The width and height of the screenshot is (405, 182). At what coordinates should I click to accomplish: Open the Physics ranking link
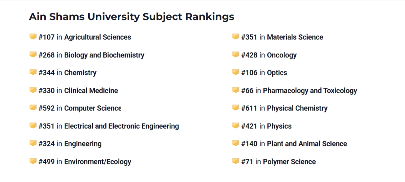pos(279,126)
